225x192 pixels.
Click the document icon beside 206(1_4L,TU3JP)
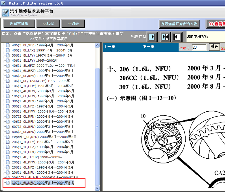coord(8,157)
